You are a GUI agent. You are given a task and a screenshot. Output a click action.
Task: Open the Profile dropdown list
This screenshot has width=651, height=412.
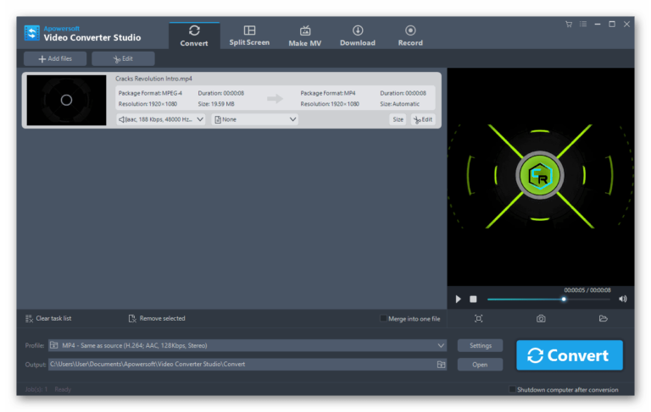248,345
